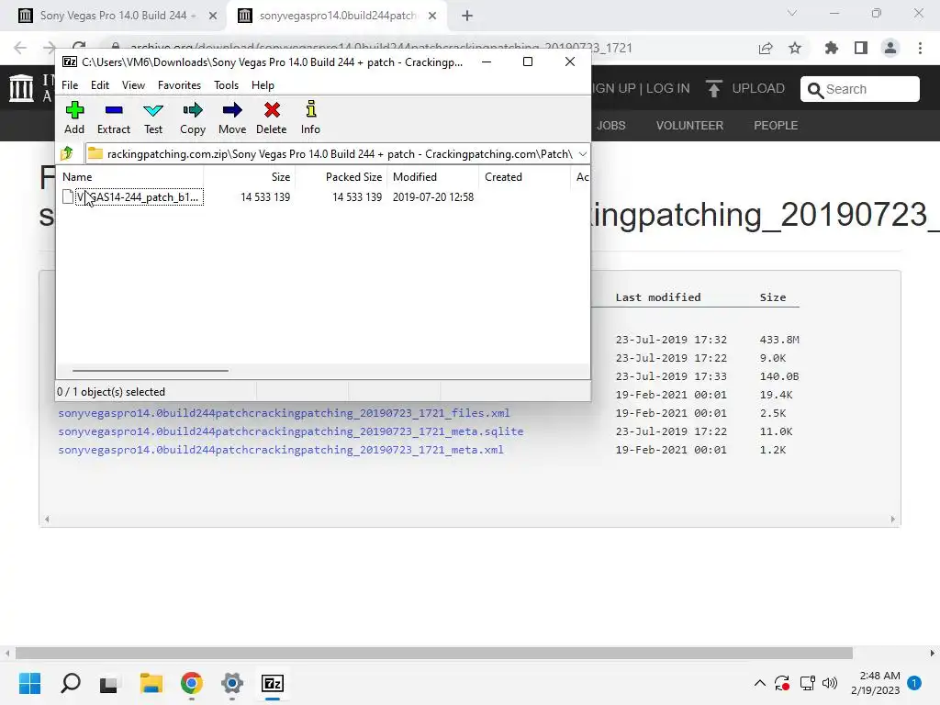Select the Copy tool in 7-Zip
The width and height of the screenshot is (940, 705).
pyautogui.click(x=193, y=117)
